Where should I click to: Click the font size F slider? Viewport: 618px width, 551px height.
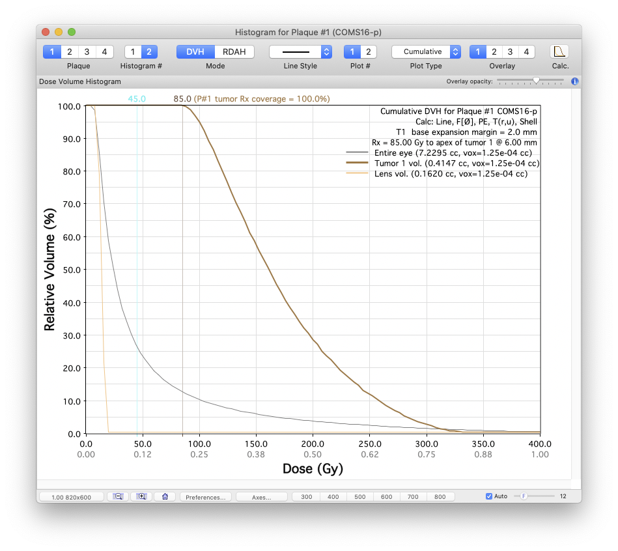point(523,496)
